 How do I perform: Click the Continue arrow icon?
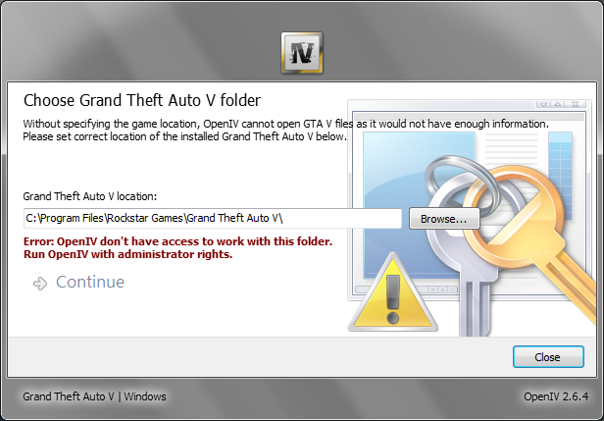(x=40, y=284)
